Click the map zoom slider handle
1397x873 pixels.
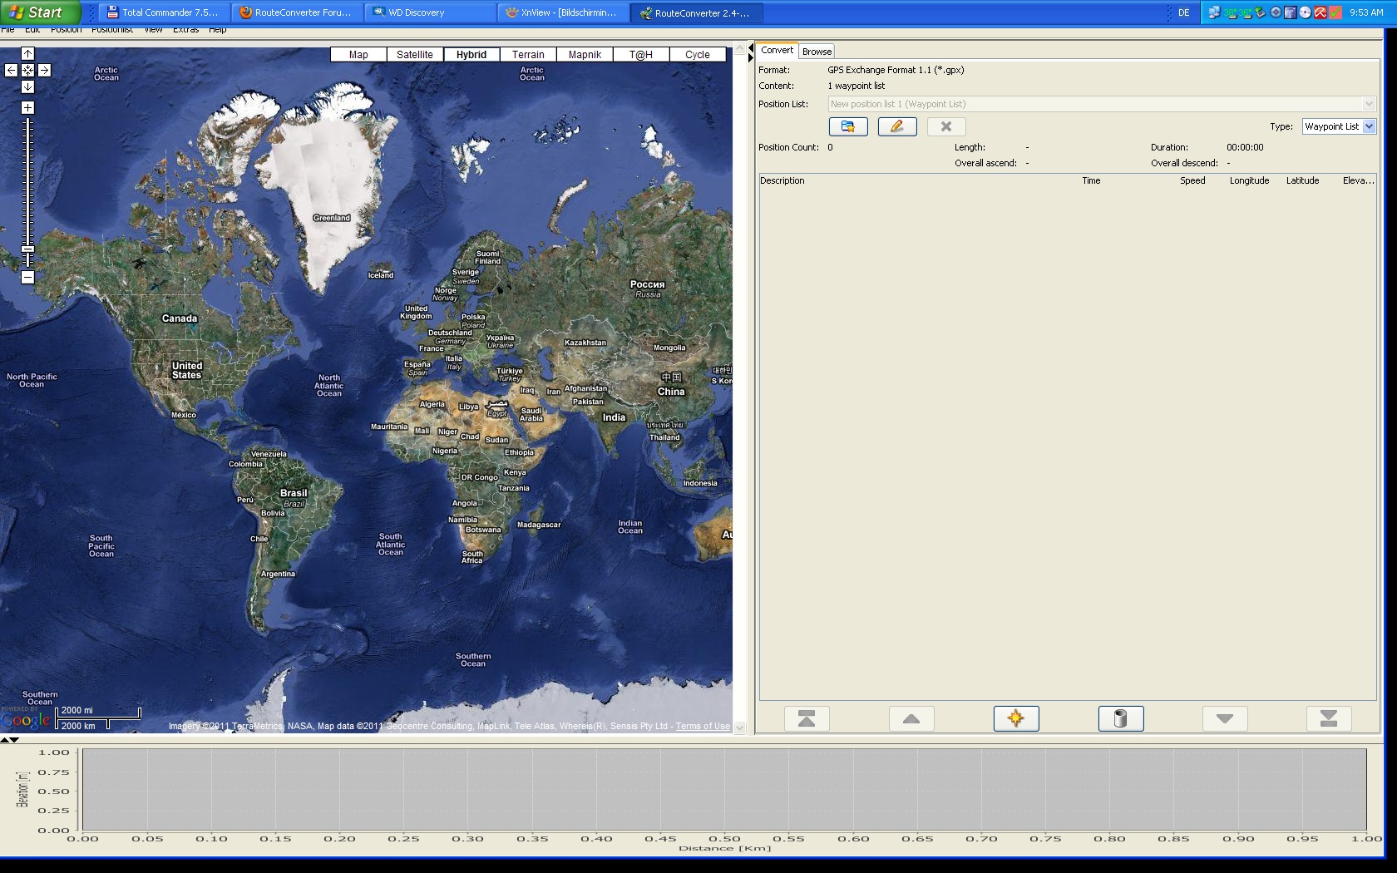pos(27,249)
